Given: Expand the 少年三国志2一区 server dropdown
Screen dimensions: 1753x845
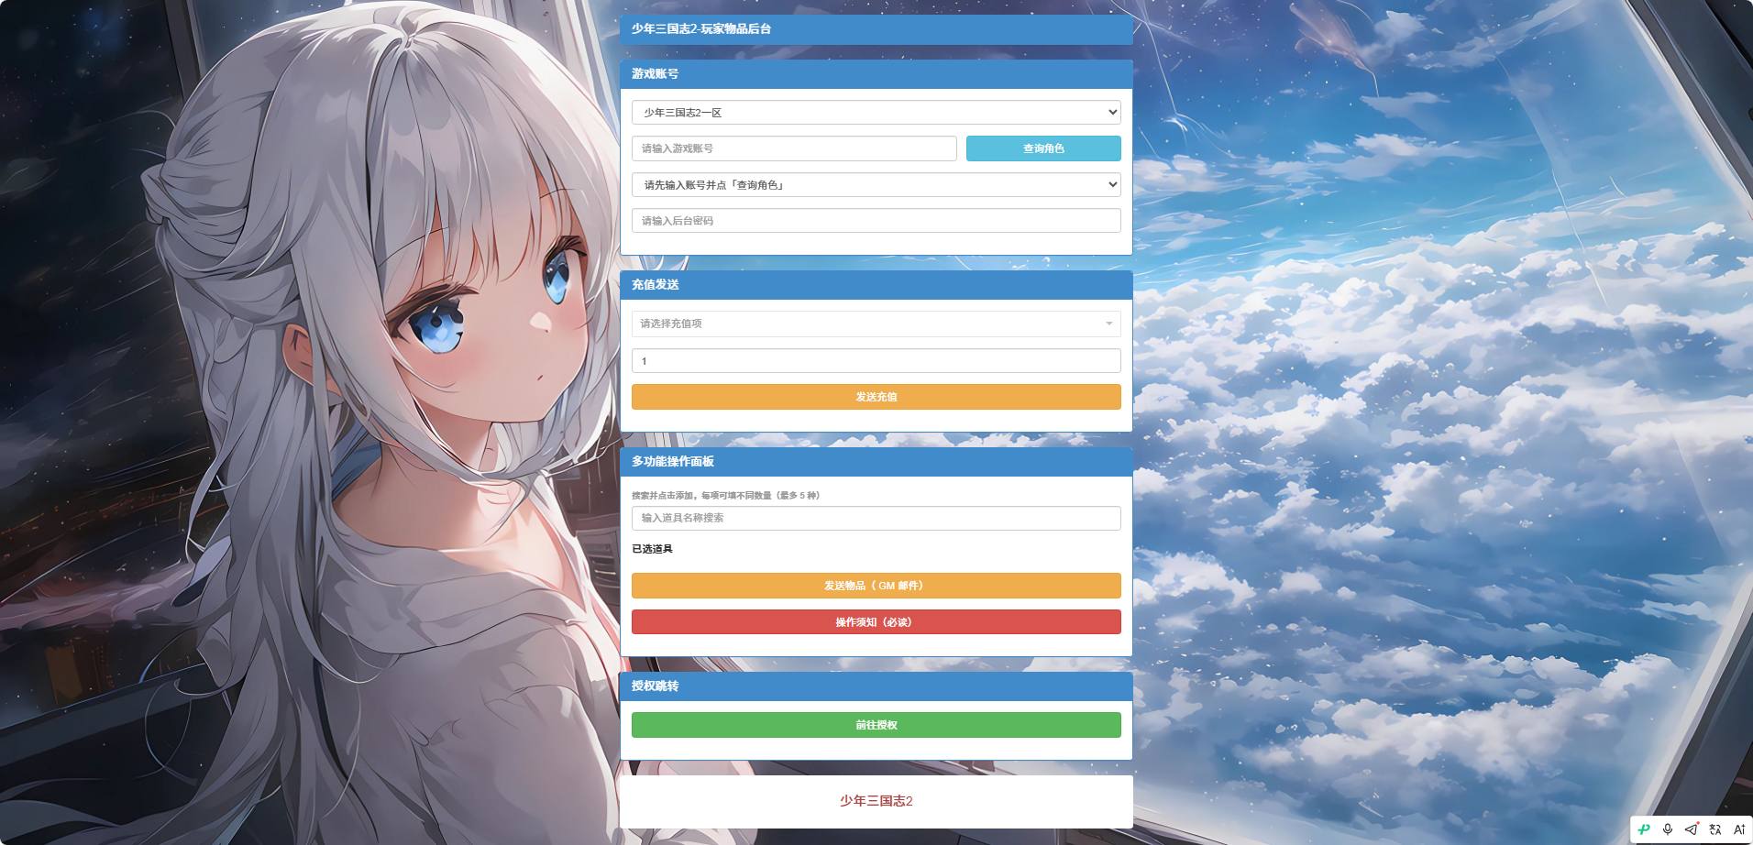Looking at the screenshot, I should pyautogui.click(x=876, y=113).
